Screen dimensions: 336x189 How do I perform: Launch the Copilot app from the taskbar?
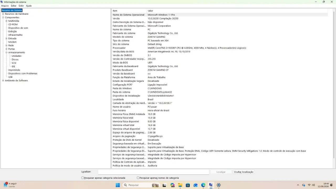coord(172,185)
